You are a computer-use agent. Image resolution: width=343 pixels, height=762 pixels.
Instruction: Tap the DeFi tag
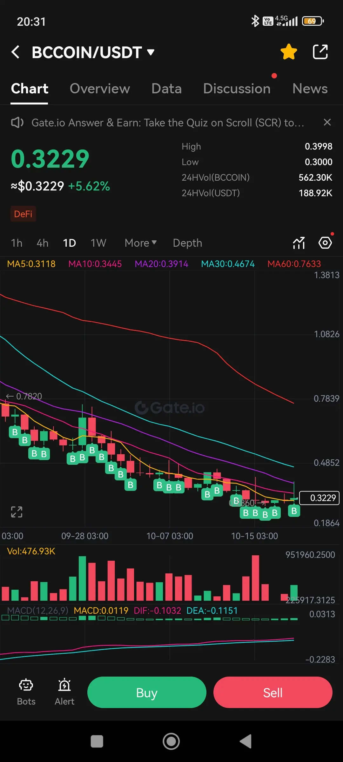coord(23,214)
